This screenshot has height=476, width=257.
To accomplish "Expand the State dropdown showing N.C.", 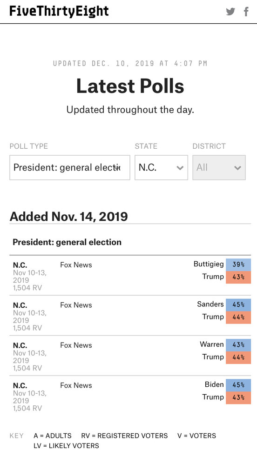I will pyautogui.click(x=161, y=167).
